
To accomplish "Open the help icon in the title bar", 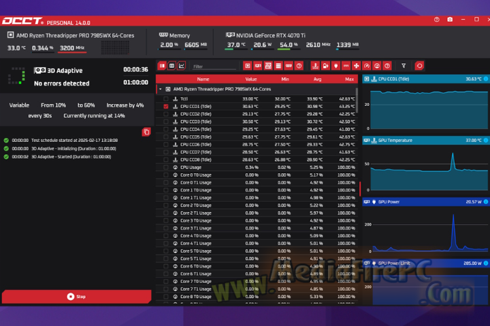I will [x=436, y=20].
